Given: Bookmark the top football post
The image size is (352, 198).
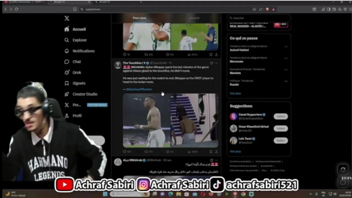Looking at the screenshot, I should point(211,55).
